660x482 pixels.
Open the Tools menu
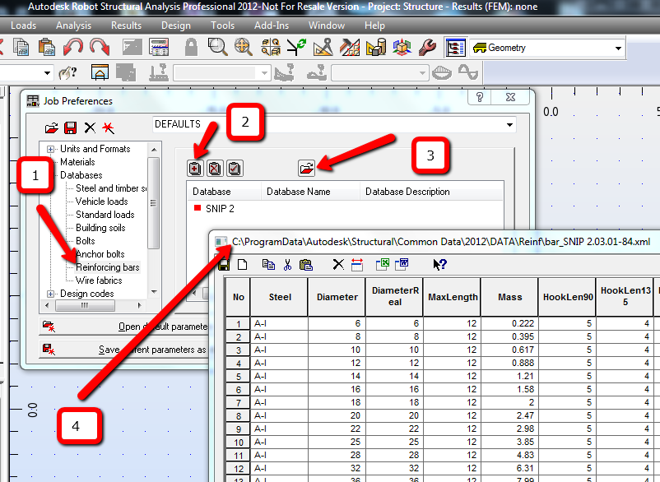[221, 25]
